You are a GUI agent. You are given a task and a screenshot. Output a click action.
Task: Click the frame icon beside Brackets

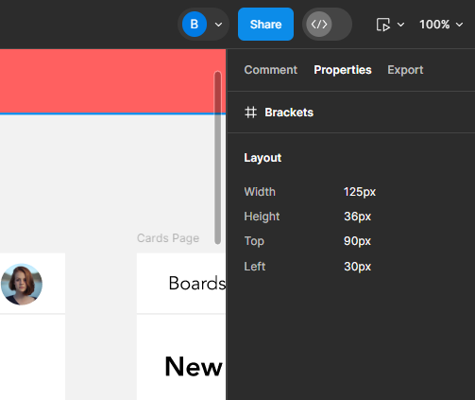250,113
